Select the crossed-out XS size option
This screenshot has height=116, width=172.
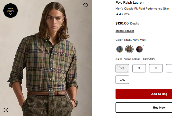(122, 68)
